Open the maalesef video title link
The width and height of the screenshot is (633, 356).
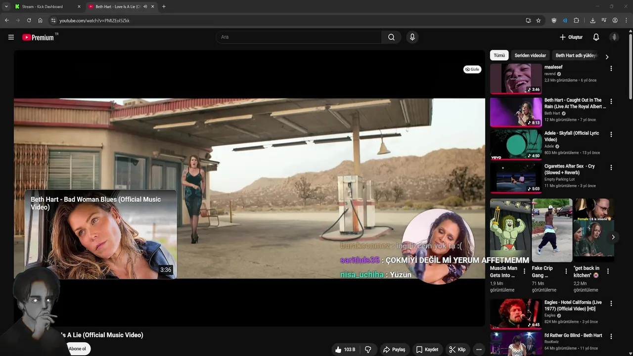(553, 67)
